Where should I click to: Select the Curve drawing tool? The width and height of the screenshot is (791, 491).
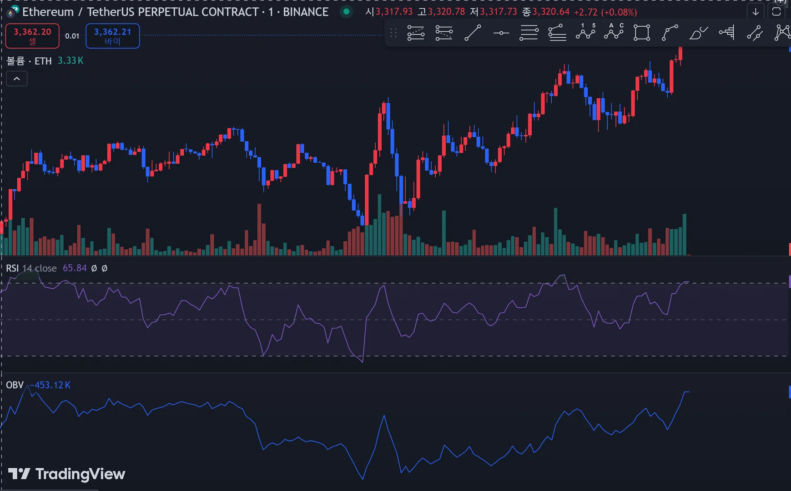coord(670,33)
